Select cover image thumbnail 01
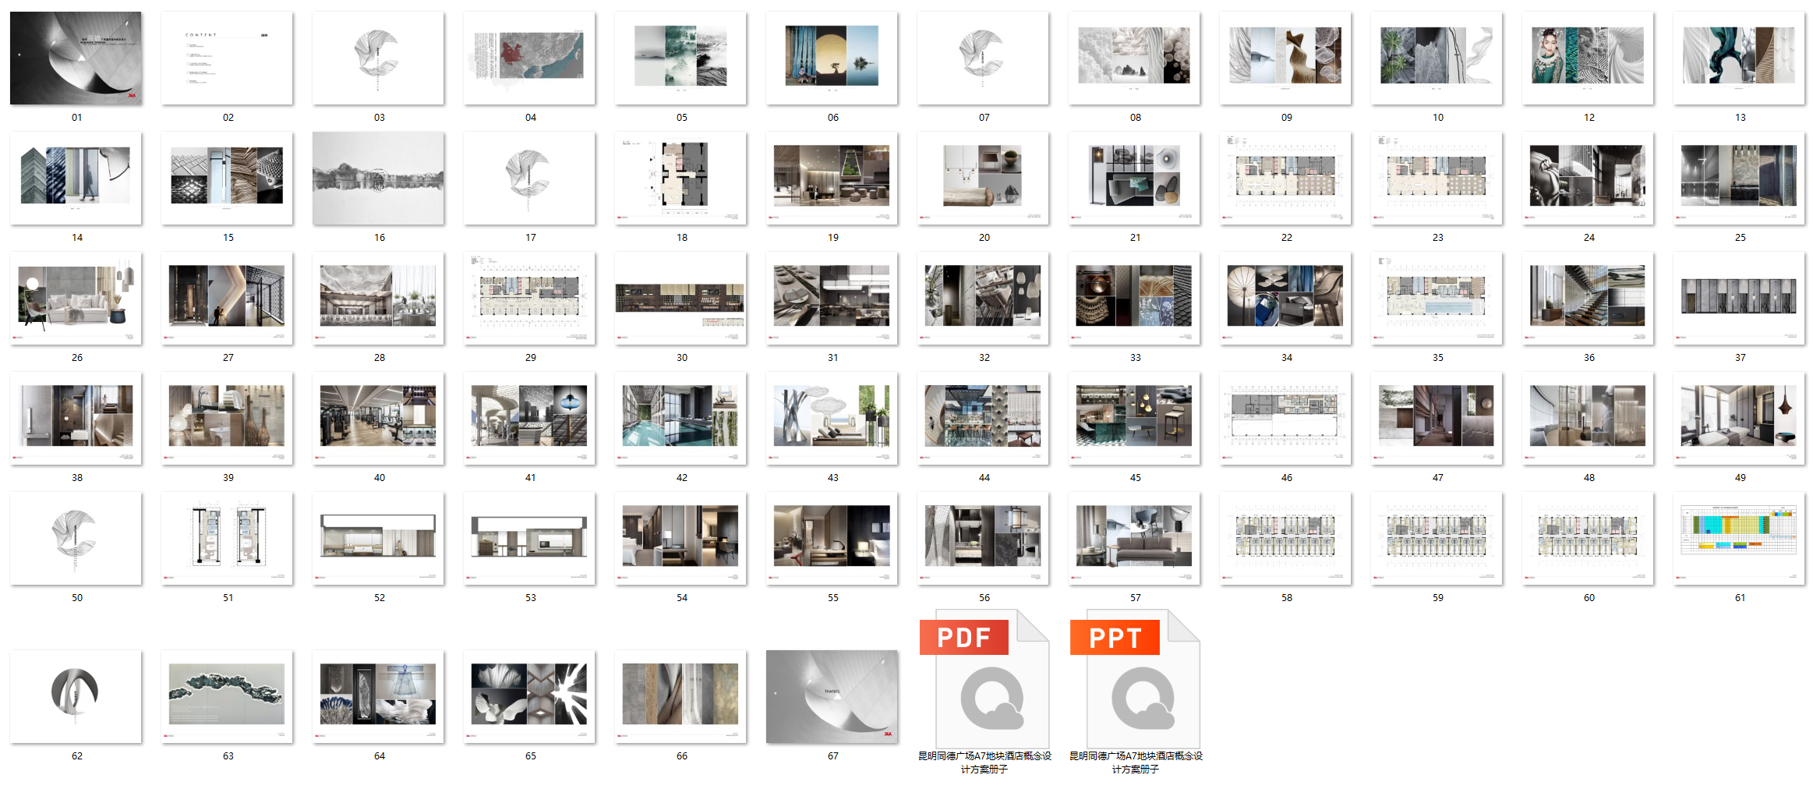This screenshot has width=1813, height=789. coord(76,58)
